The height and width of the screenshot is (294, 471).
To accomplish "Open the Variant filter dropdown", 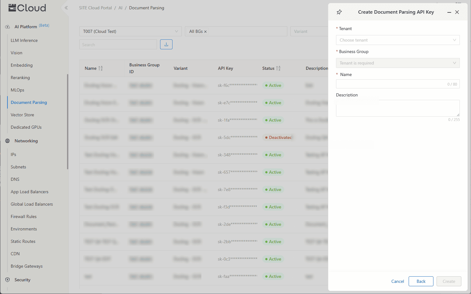I will coord(309,31).
